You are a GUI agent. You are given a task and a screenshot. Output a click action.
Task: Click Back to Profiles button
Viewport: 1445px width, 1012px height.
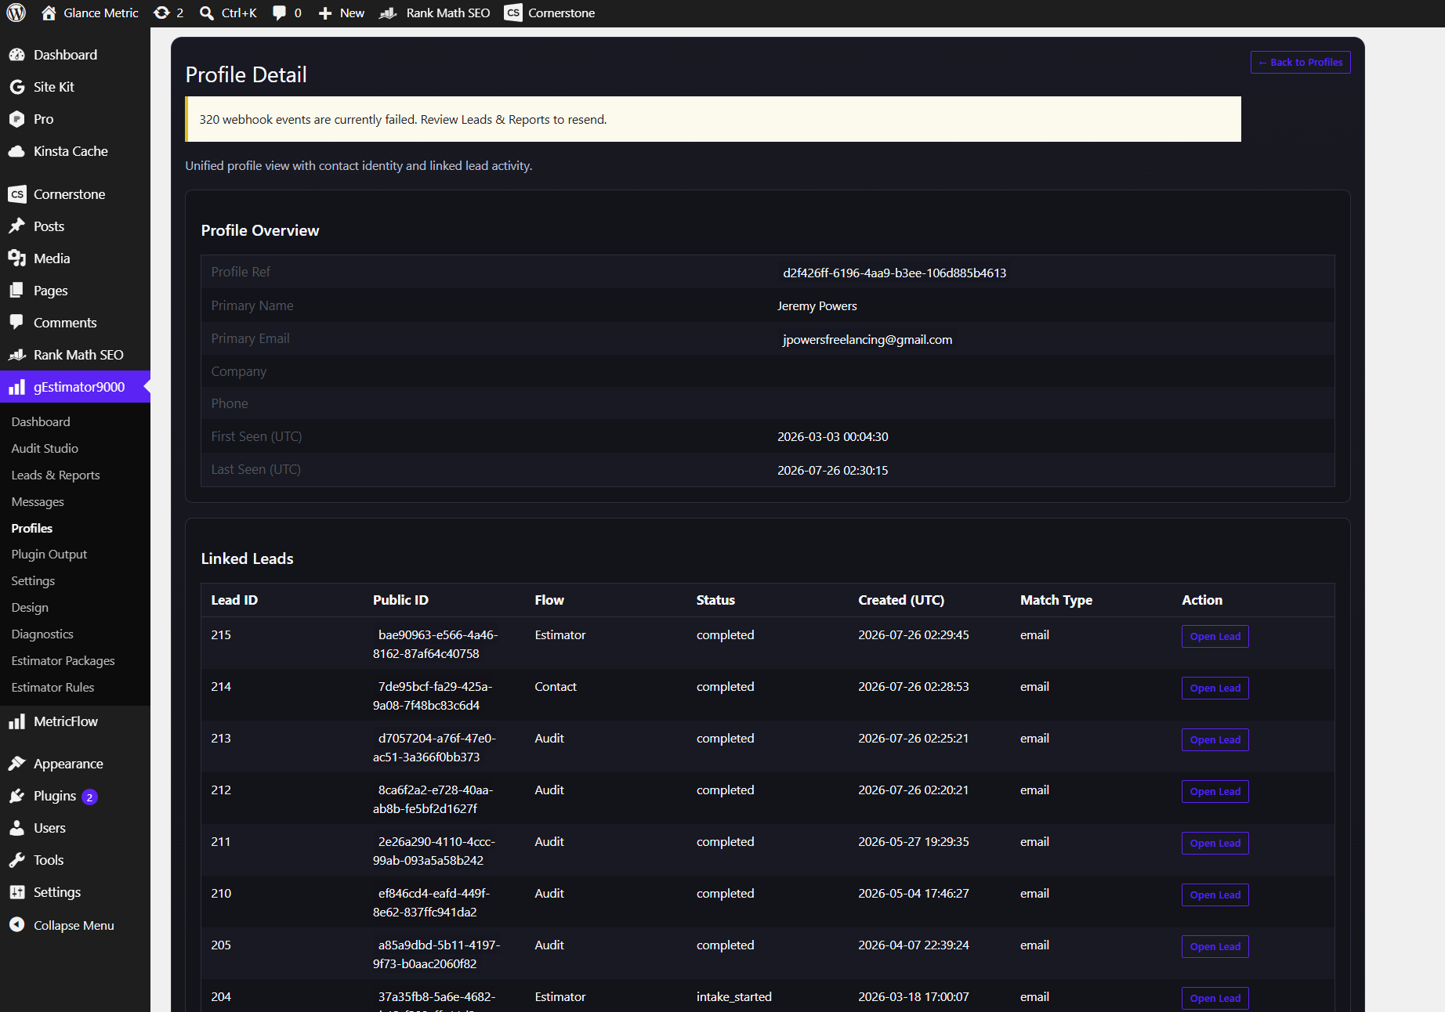click(1300, 63)
